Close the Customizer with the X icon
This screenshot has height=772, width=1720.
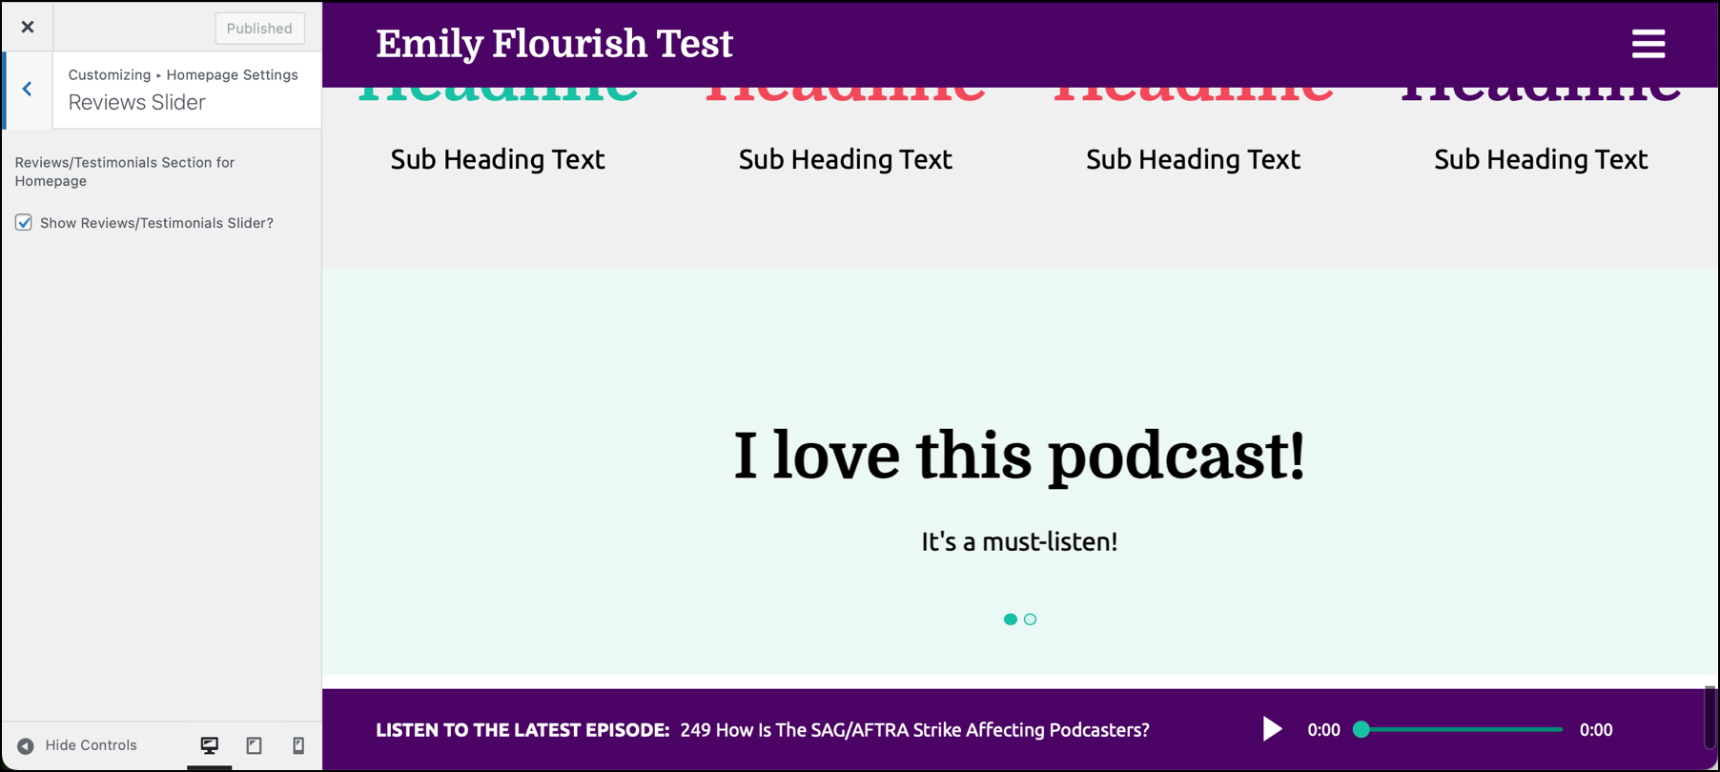coord(28,27)
